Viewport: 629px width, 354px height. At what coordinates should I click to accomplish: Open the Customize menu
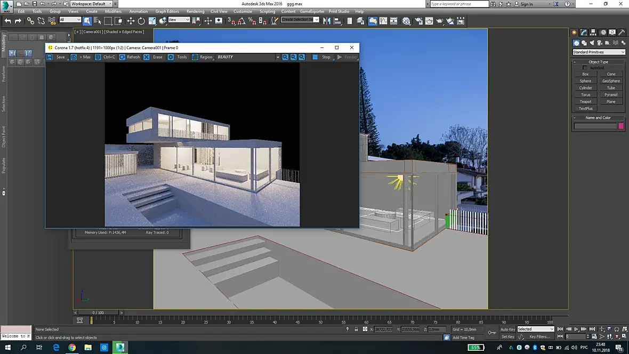pos(243,11)
